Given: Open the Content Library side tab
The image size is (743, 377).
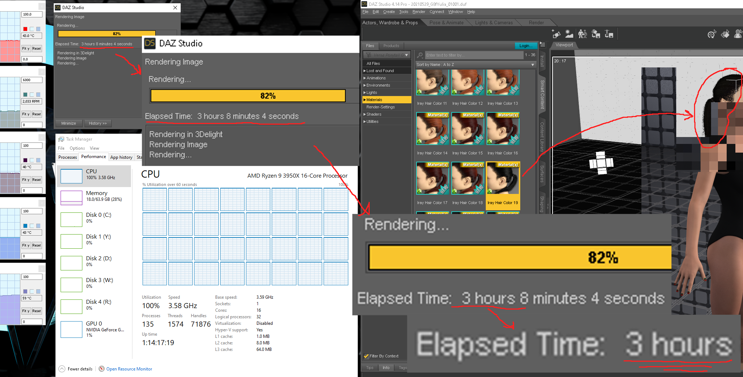Looking at the screenshot, I should [x=542, y=137].
